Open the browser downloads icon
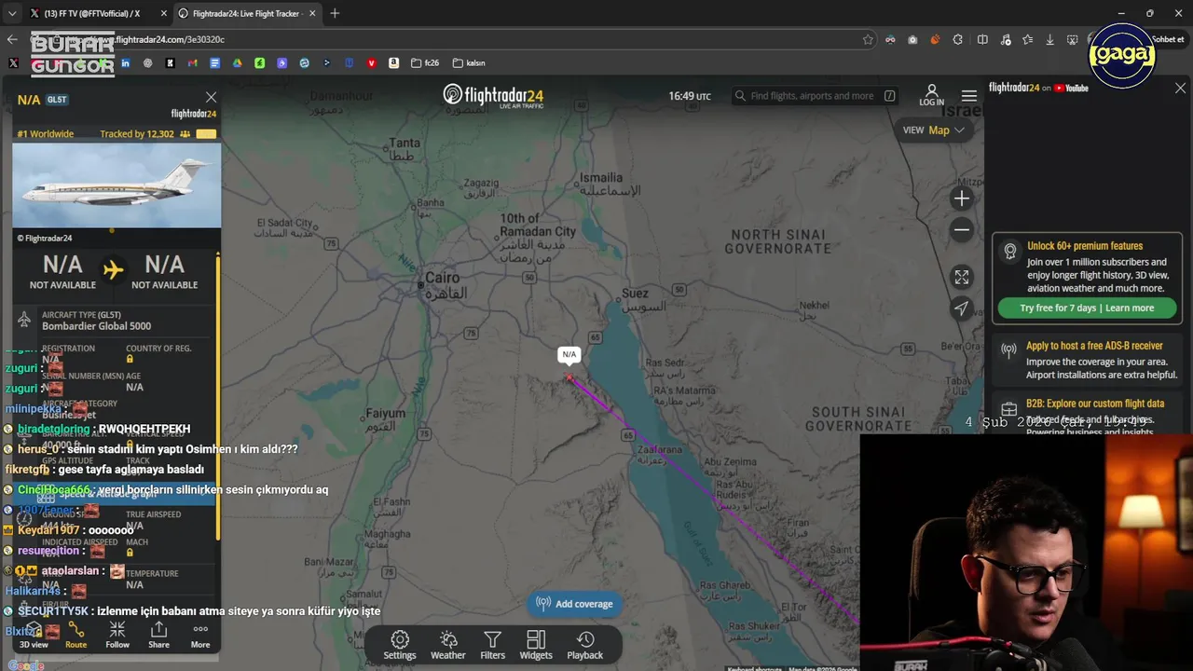This screenshot has width=1193, height=671. click(x=1049, y=39)
